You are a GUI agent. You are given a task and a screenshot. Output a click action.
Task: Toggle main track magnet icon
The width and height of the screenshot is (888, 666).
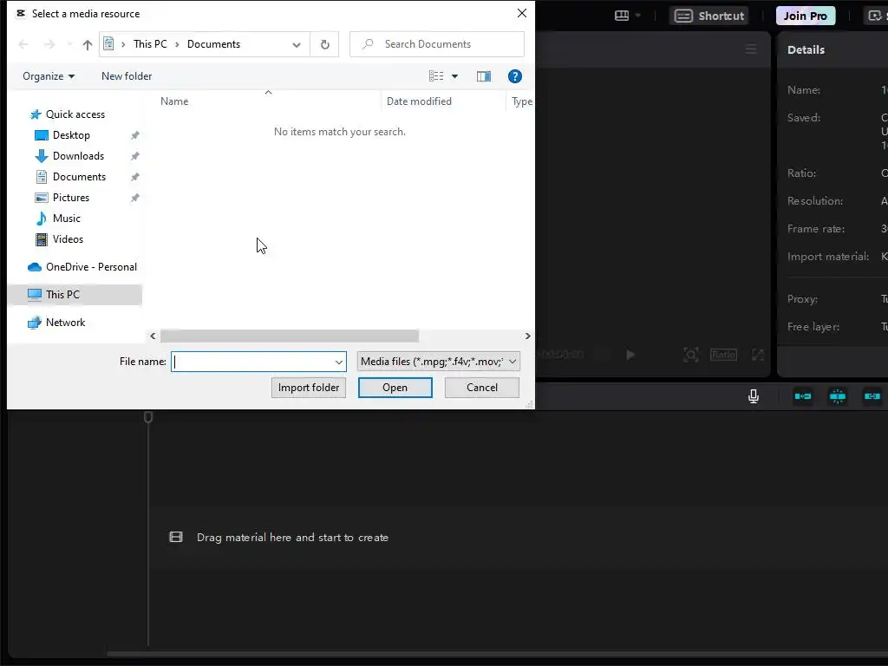[803, 396]
